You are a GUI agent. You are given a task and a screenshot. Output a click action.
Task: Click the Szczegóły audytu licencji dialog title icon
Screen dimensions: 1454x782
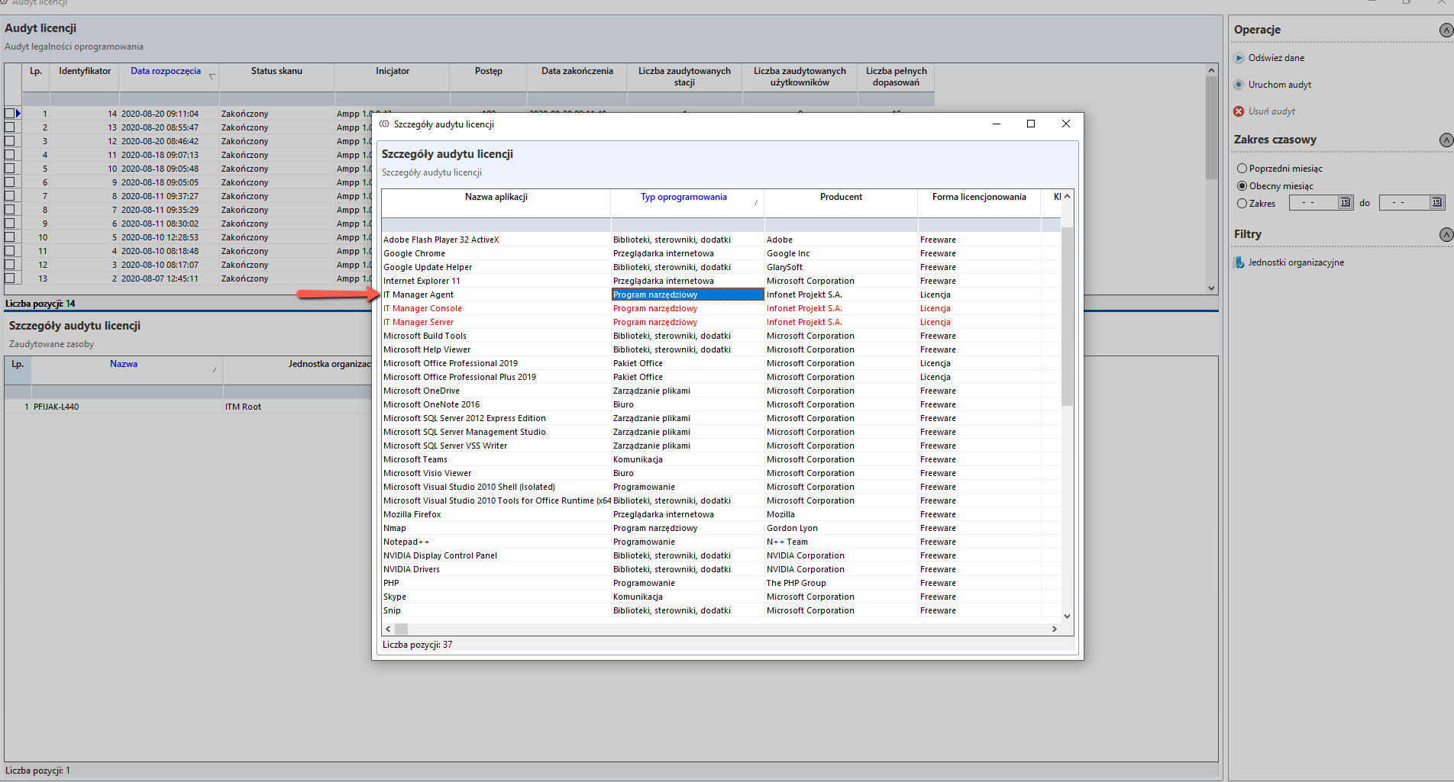tap(384, 124)
